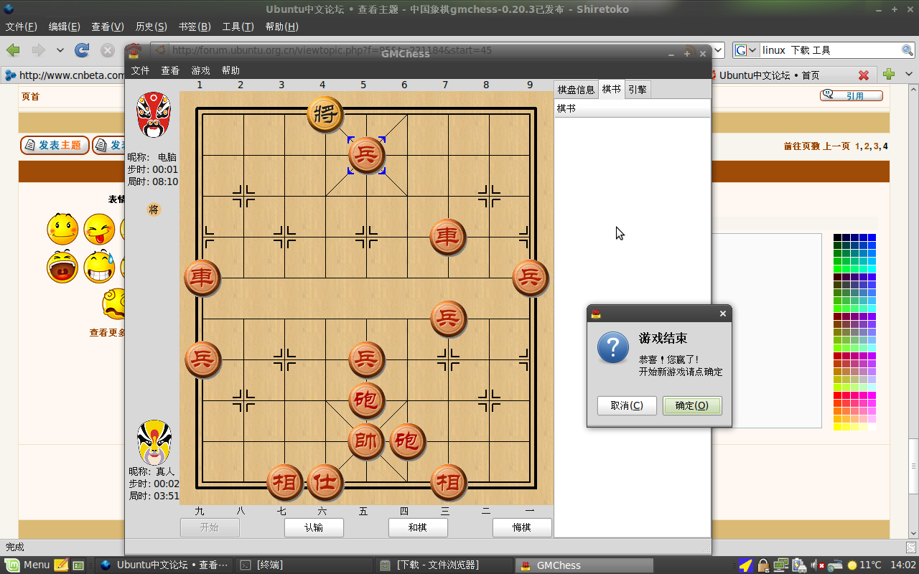Viewport: 919px width, 574px height.
Task: Select the red 相 on column 7 (三)
Action: (448, 482)
